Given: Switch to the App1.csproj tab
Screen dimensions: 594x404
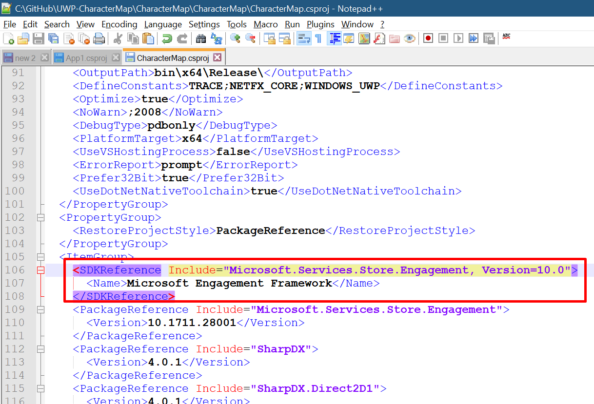Looking at the screenshot, I should 86,58.
